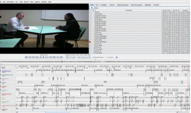Open the Edit menu
This screenshot has height=113, width=191.
point(4,2)
